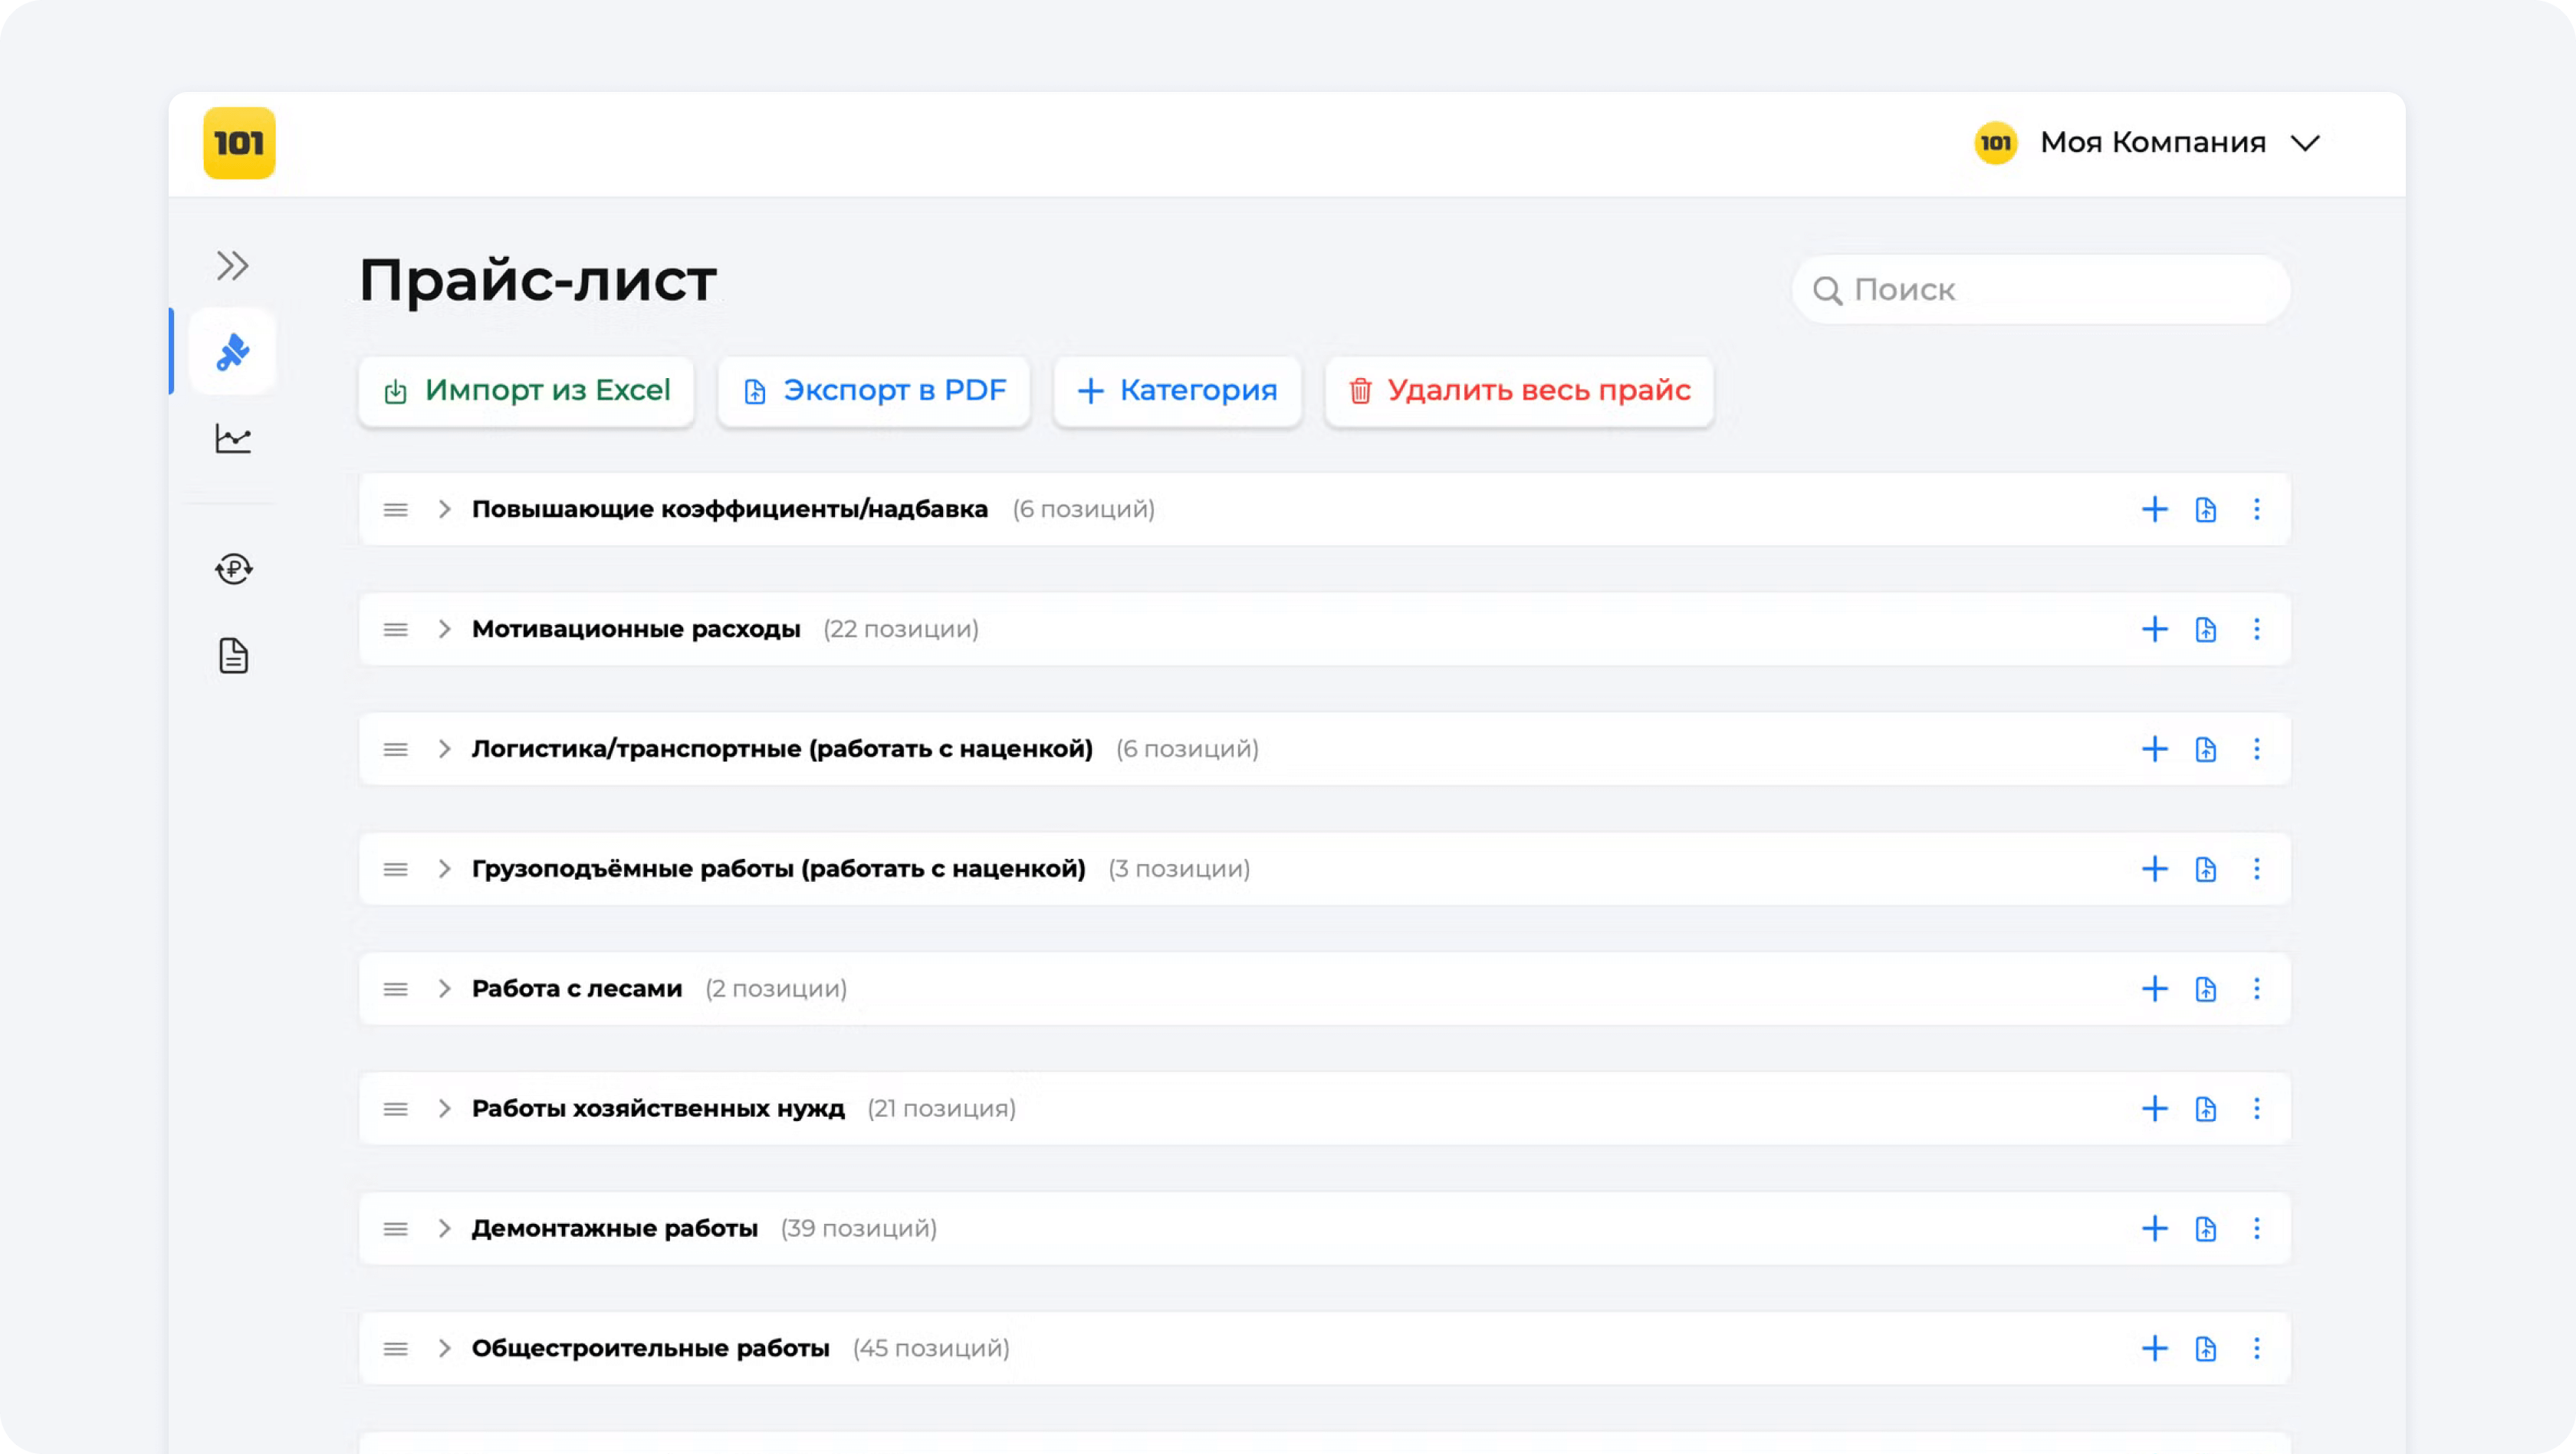
Task: Expand Логистика/транспортные category chevron
Action: (x=444, y=749)
